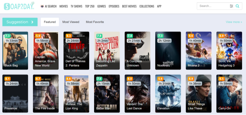Switch to the Most Favorite tab

coord(95,22)
